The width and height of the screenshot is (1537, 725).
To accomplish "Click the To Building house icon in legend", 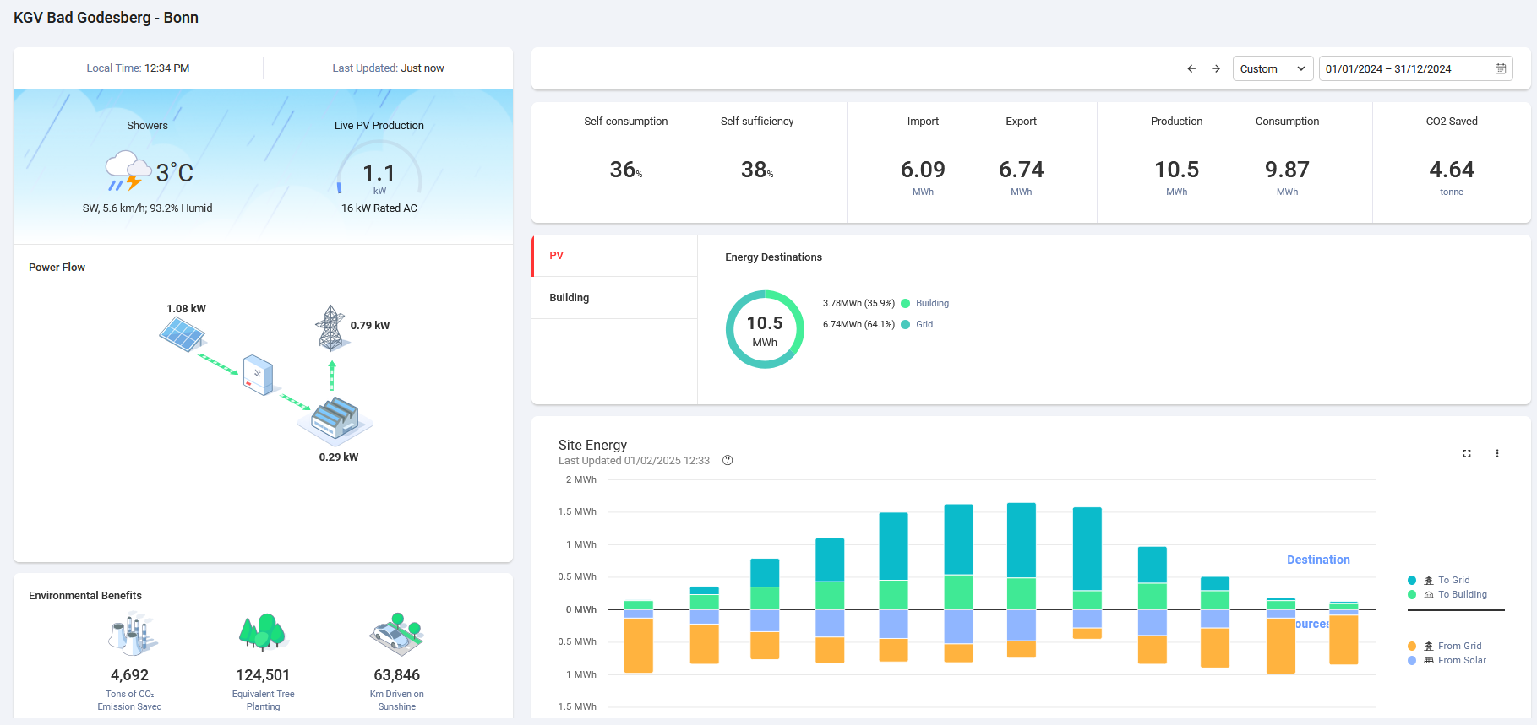I will coord(1429,594).
